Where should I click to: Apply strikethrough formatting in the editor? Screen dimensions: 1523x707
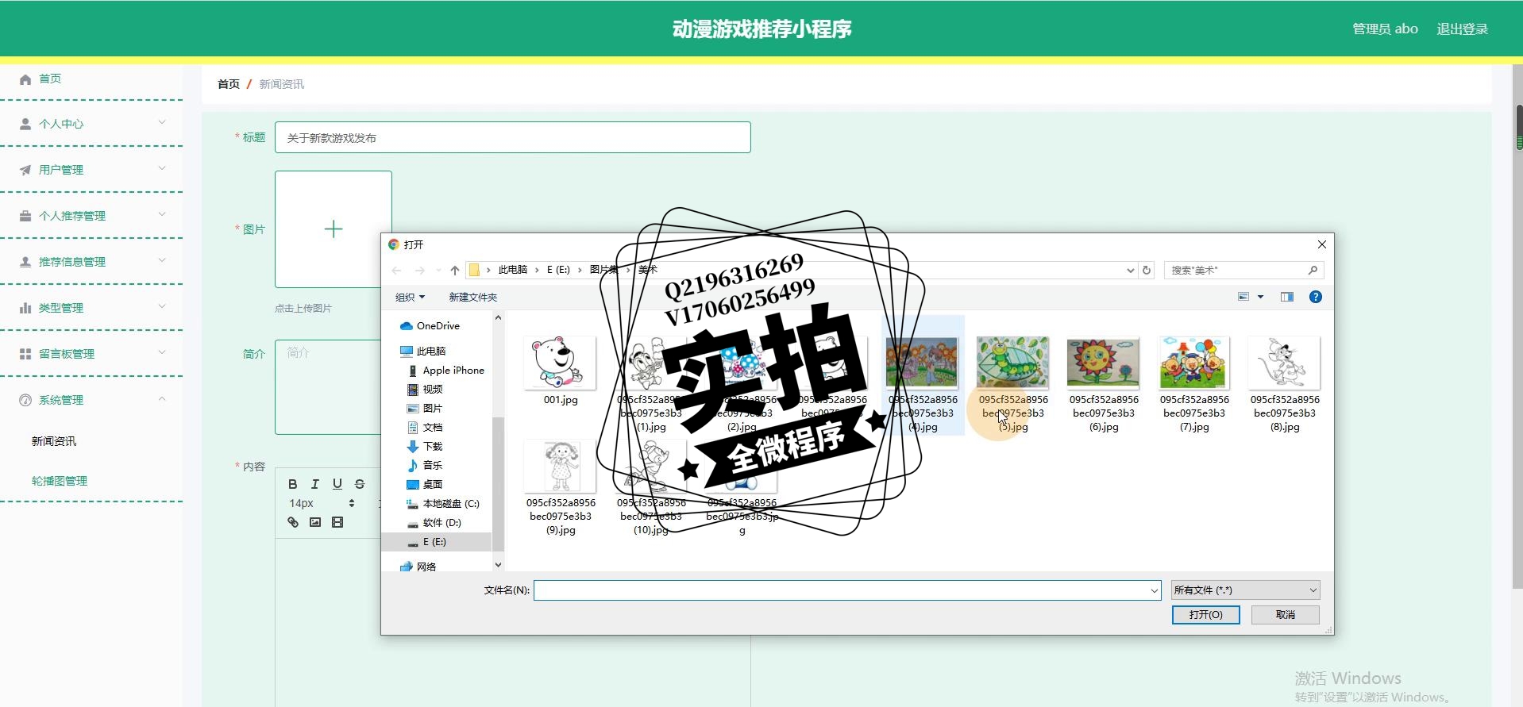pos(360,484)
